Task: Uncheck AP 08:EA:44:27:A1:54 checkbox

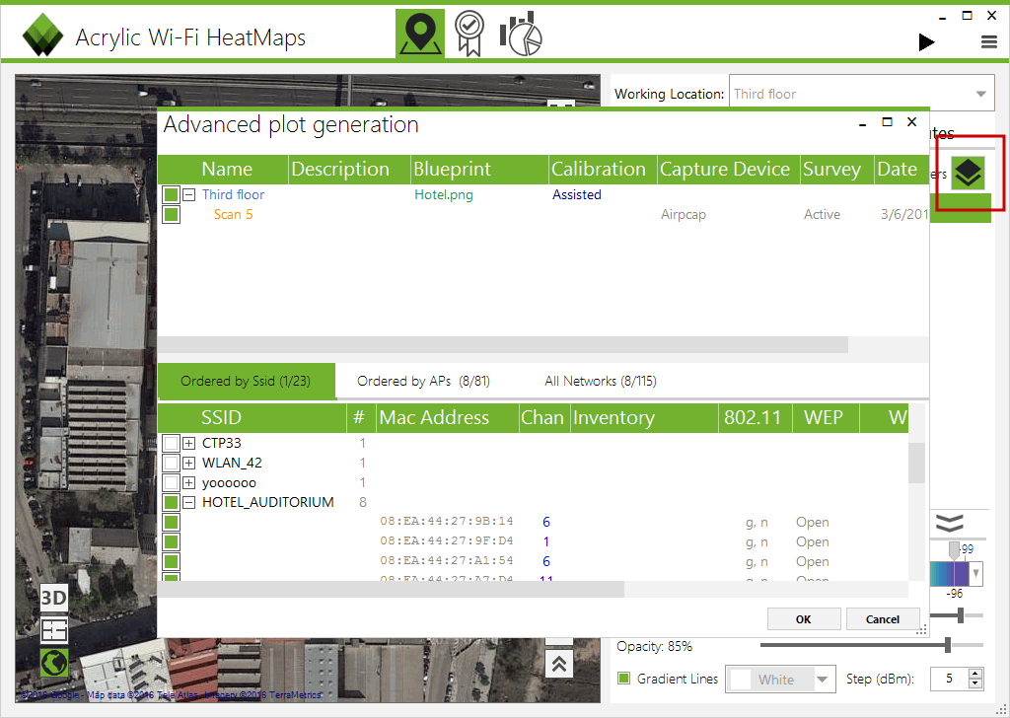Action: (171, 561)
